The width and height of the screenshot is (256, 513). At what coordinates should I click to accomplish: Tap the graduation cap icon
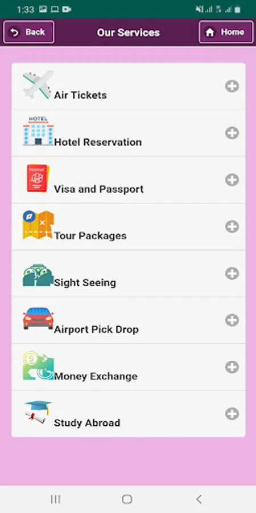(x=38, y=412)
